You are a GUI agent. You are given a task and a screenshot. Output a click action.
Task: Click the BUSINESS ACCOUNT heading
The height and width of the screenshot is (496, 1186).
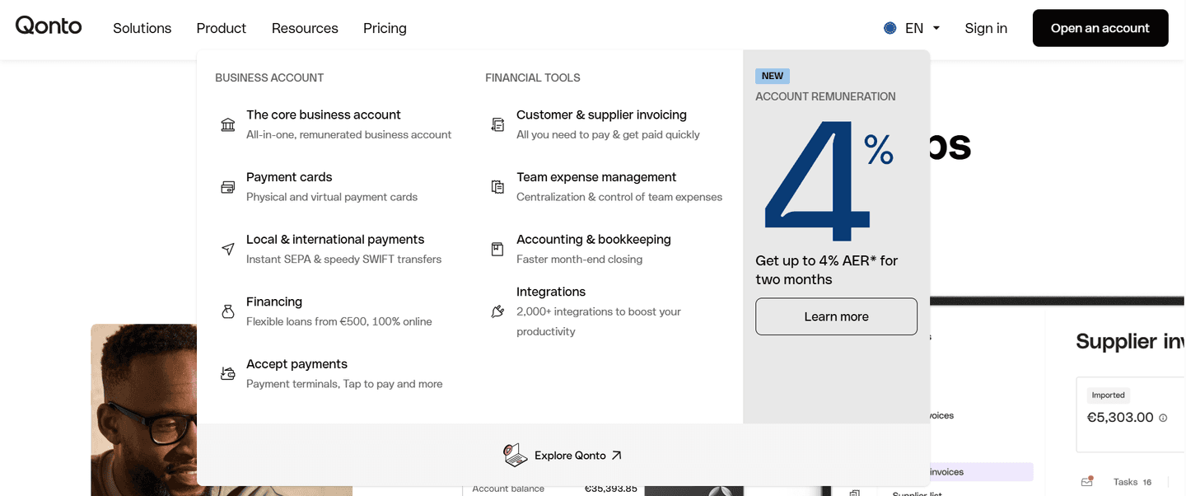coord(269,77)
